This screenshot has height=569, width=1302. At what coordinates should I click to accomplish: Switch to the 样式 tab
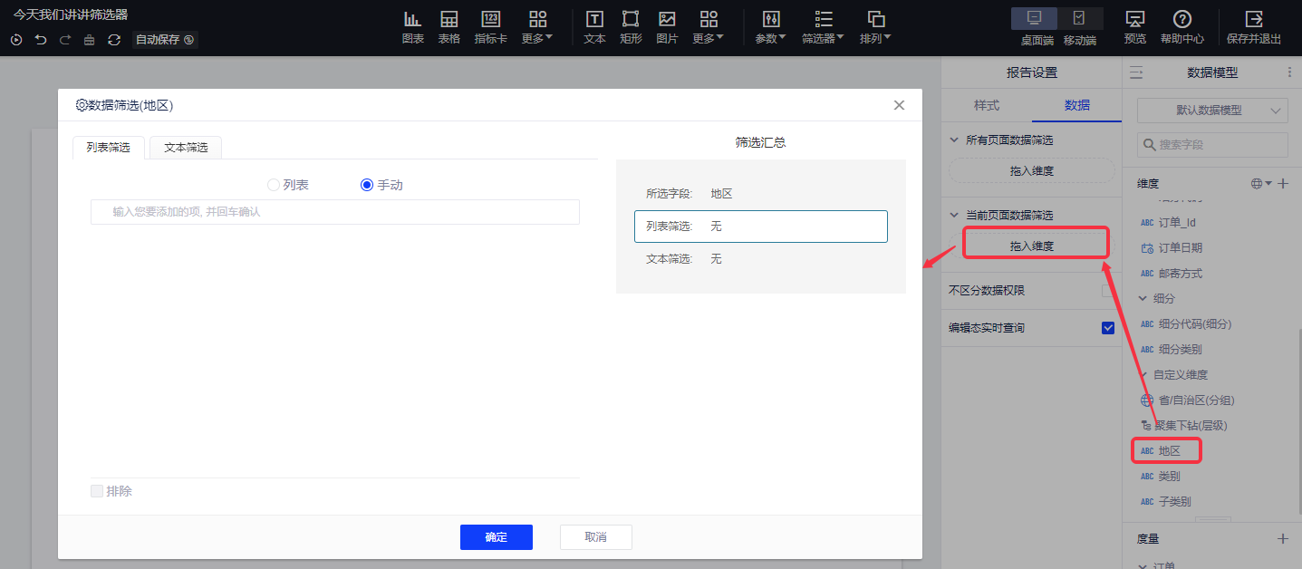(x=986, y=105)
